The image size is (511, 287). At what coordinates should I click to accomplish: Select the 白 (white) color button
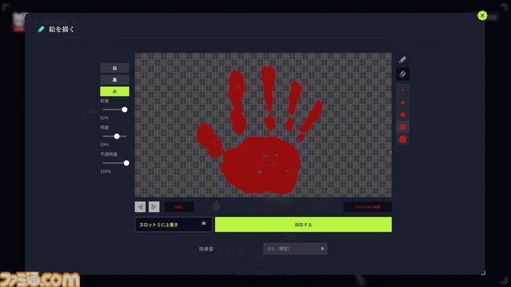115,68
